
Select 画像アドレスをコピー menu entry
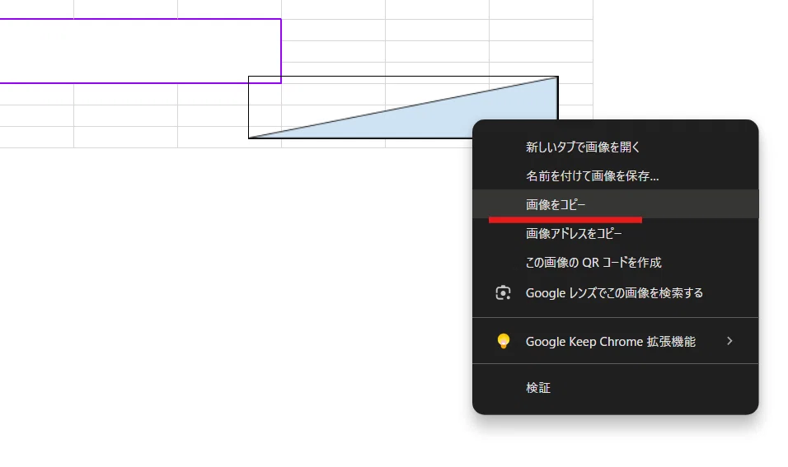[615, 234]
